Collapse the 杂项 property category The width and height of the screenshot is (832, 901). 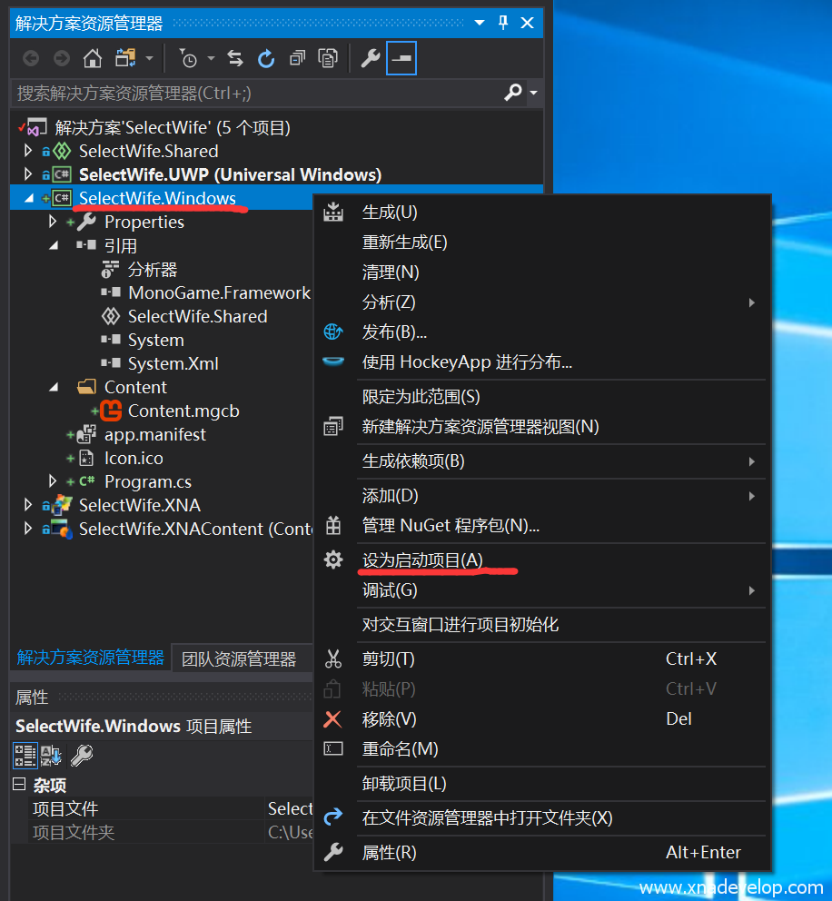(19, 785)
